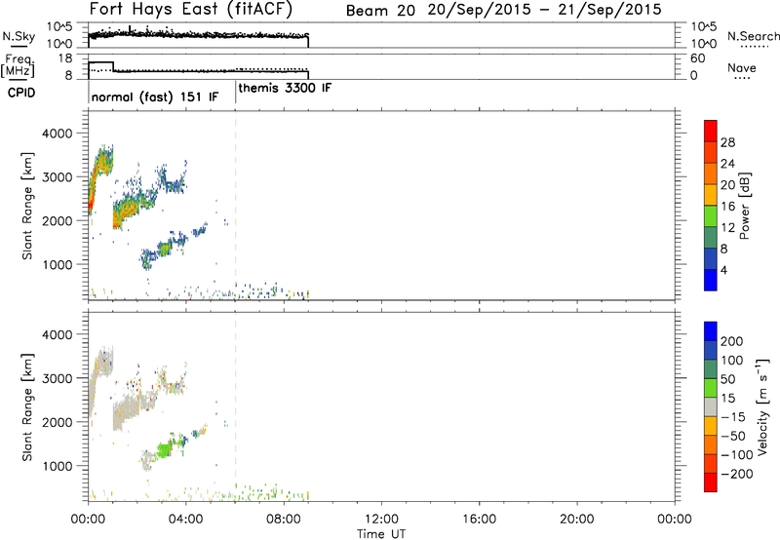Click the '20:00' time tick label
The width and height of the screenshot is (780, 540).
pyautogui.click(x=577, y=520)
